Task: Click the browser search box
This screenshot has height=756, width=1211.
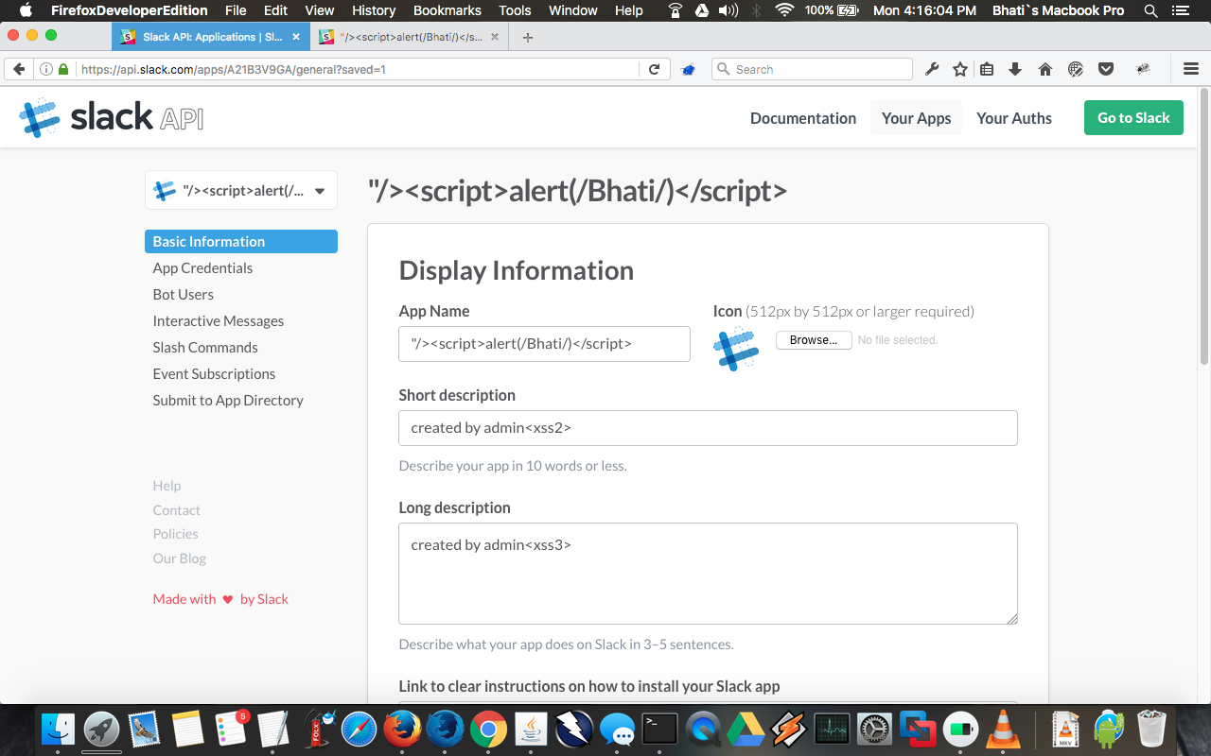Action: pos(812,69)
